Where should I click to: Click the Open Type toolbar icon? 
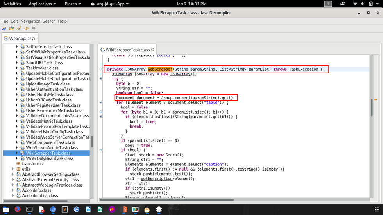pyautogui.click(x=11, y=28)
